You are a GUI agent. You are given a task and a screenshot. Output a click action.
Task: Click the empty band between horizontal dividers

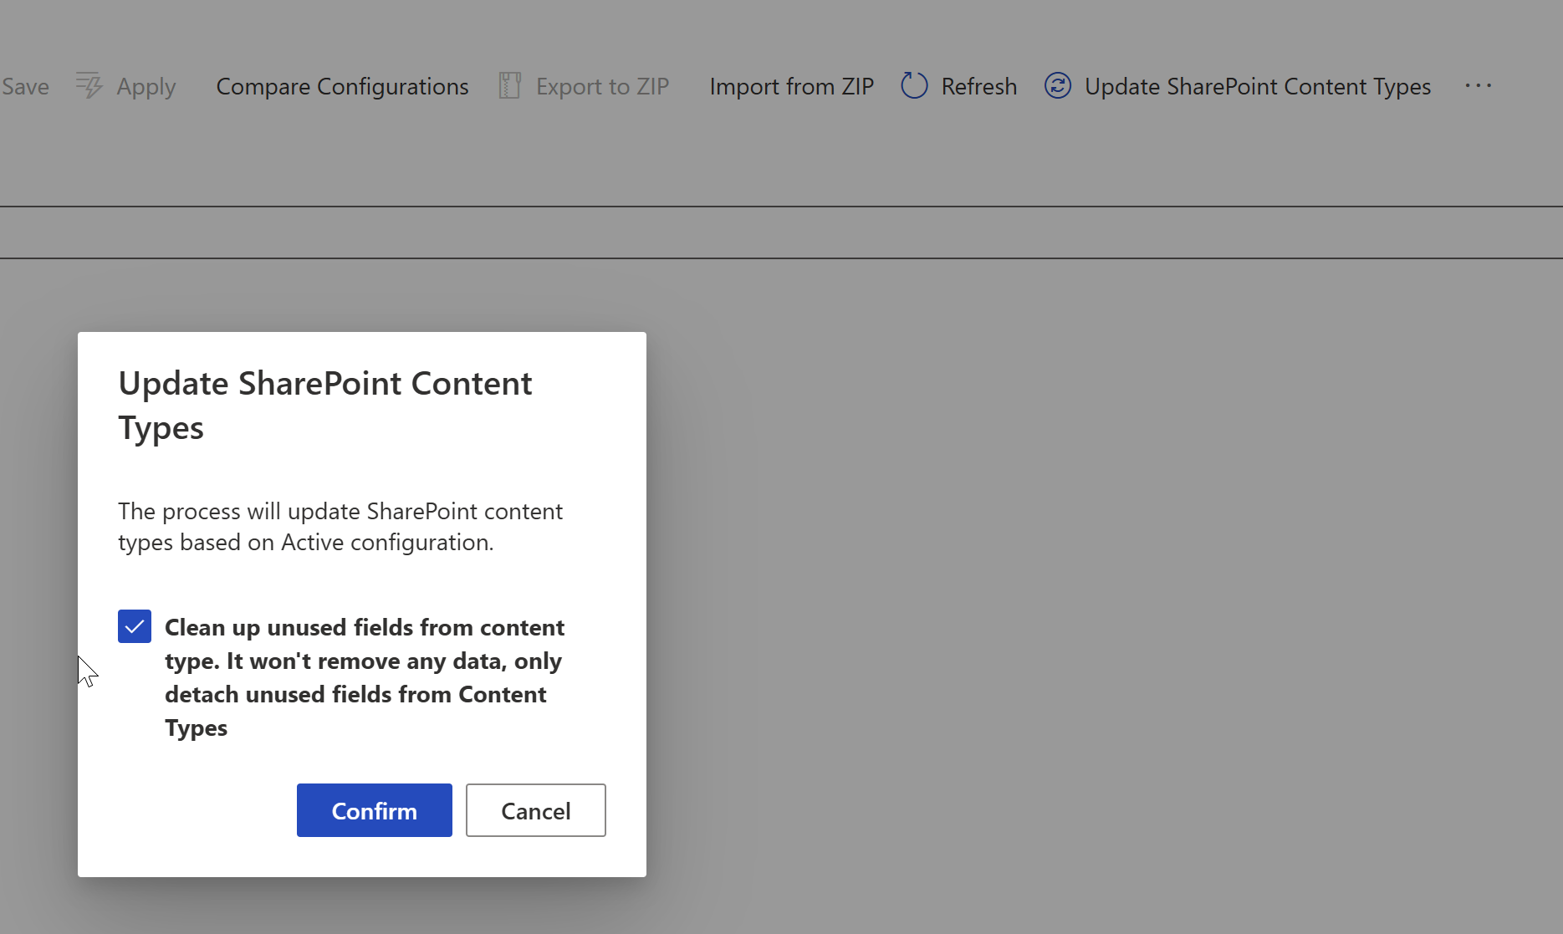(781, 232)
